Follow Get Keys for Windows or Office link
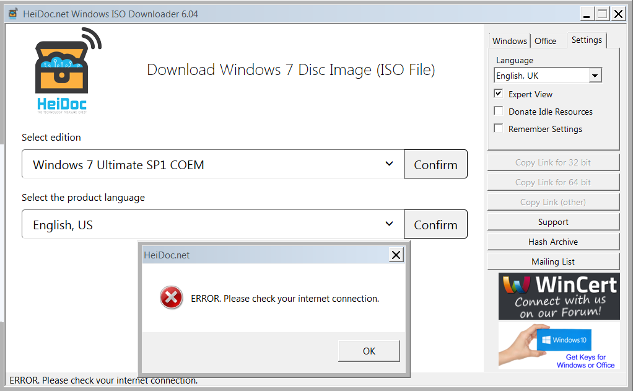 [586, 361]
